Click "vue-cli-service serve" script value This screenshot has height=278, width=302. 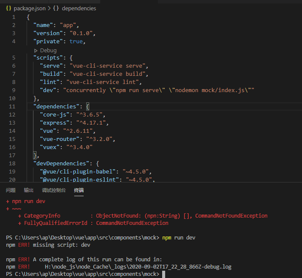click(108, 66)
